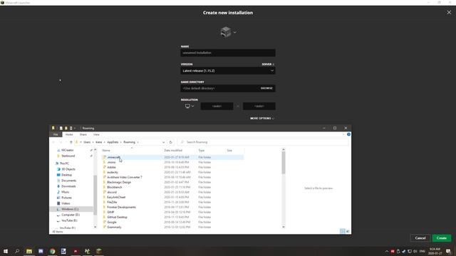Select the GIMP folder
The height and width of the screenshot is (256, 456).
110,212
